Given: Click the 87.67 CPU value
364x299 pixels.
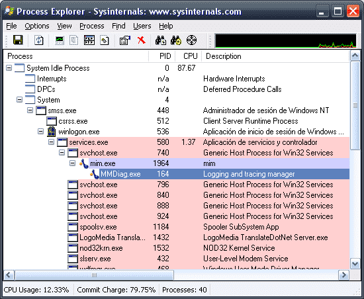Looking at the screenshot, I should 187,68.
